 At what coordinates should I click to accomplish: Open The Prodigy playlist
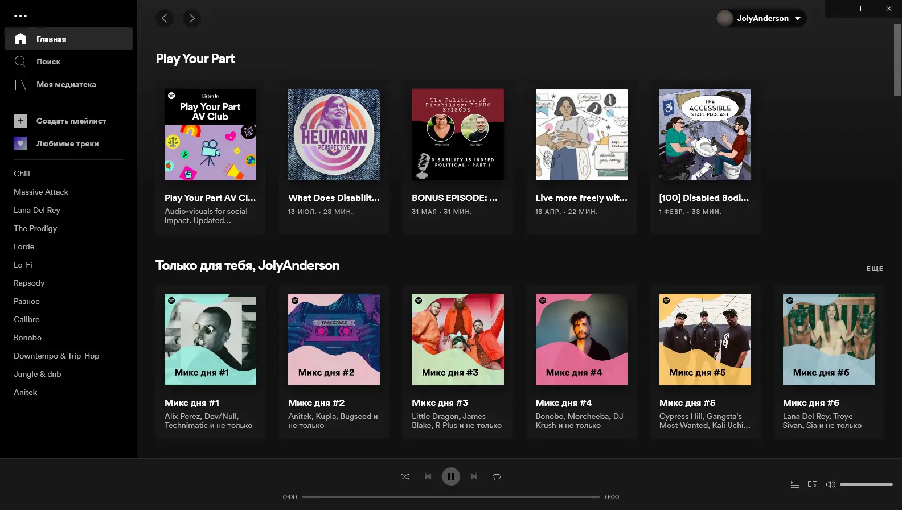(x=35, y=228)
